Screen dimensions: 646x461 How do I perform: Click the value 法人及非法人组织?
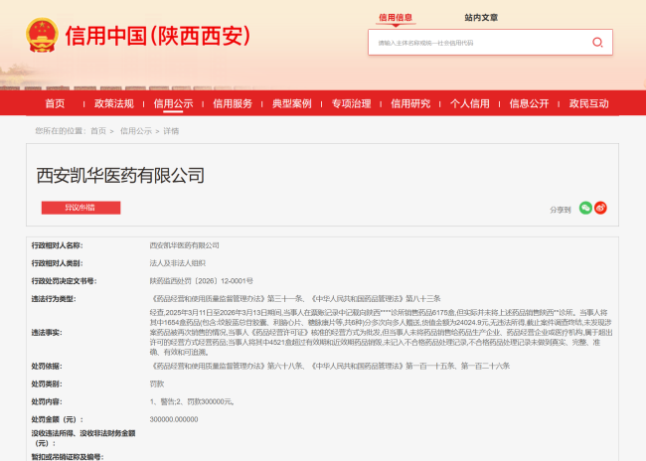click(x=178, y=263)
